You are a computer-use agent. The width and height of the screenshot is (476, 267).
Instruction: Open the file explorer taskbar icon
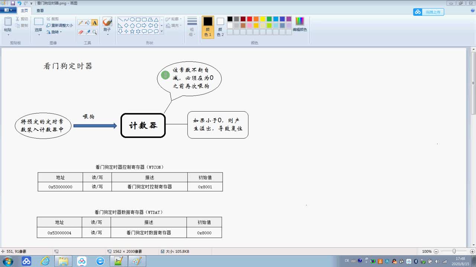[x=64, y=261]
